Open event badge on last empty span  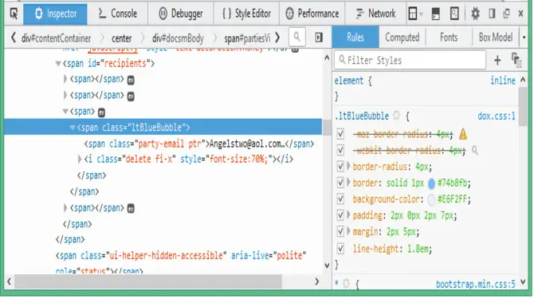tap(131, 209)
